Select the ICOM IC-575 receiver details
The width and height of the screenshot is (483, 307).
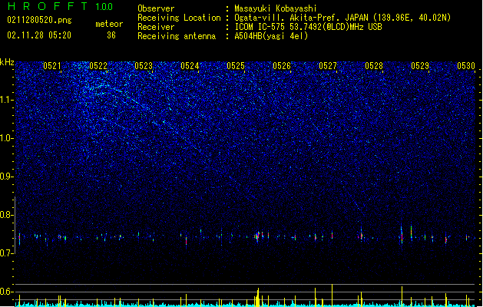[x=308, y=27]
